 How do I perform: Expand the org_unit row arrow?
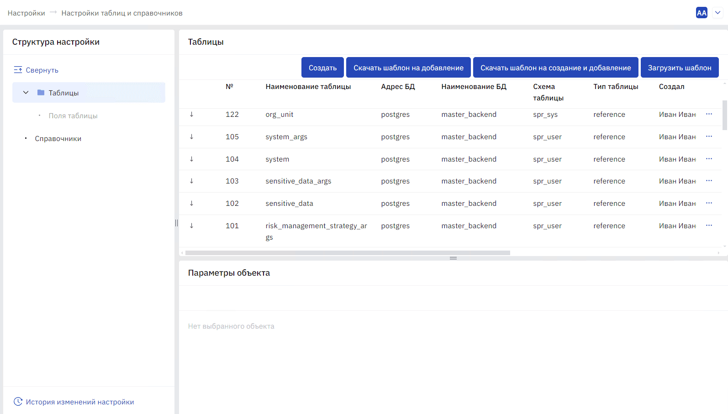click(x=191, y=115)
